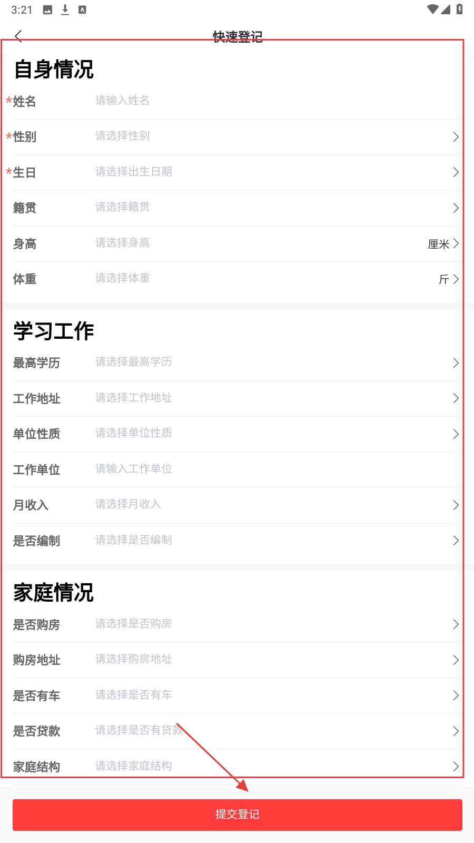
Task: Expand the 最高学历 chevron
Action: 456,363
